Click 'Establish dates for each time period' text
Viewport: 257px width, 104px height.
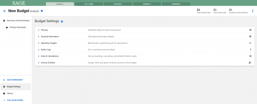pos(104,30)
